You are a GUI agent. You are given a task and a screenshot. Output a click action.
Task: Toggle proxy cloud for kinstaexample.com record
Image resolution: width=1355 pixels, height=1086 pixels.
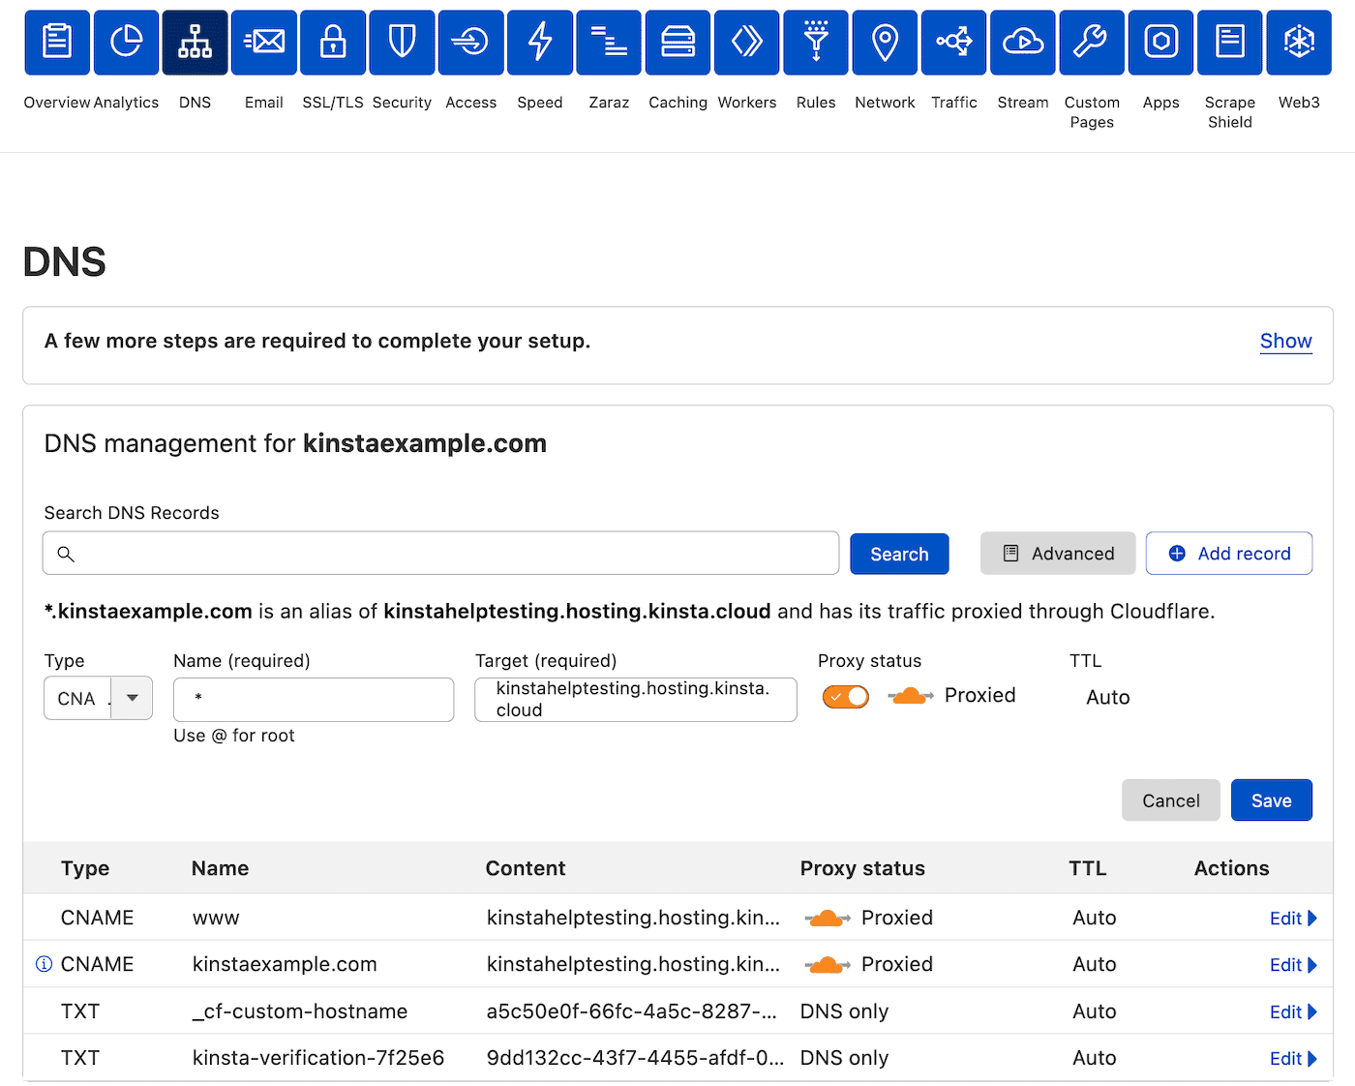coord(827,964)
